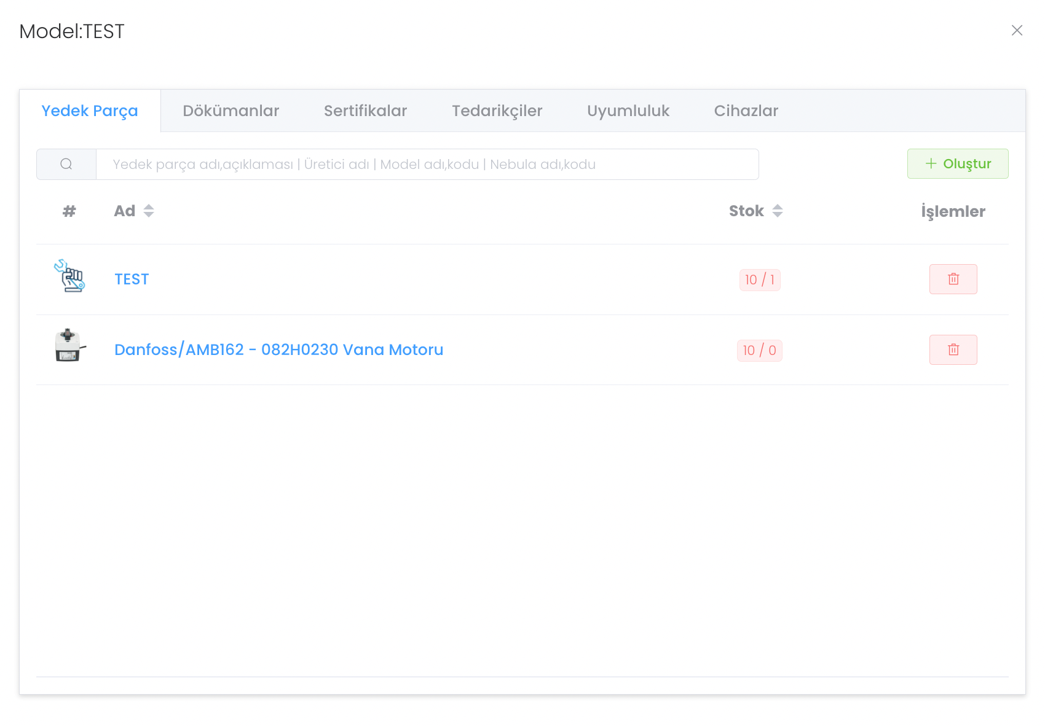Go to the Tedarikçiler tab
The width and height of the screenshot is (1045, 726).
click(497, 111)
